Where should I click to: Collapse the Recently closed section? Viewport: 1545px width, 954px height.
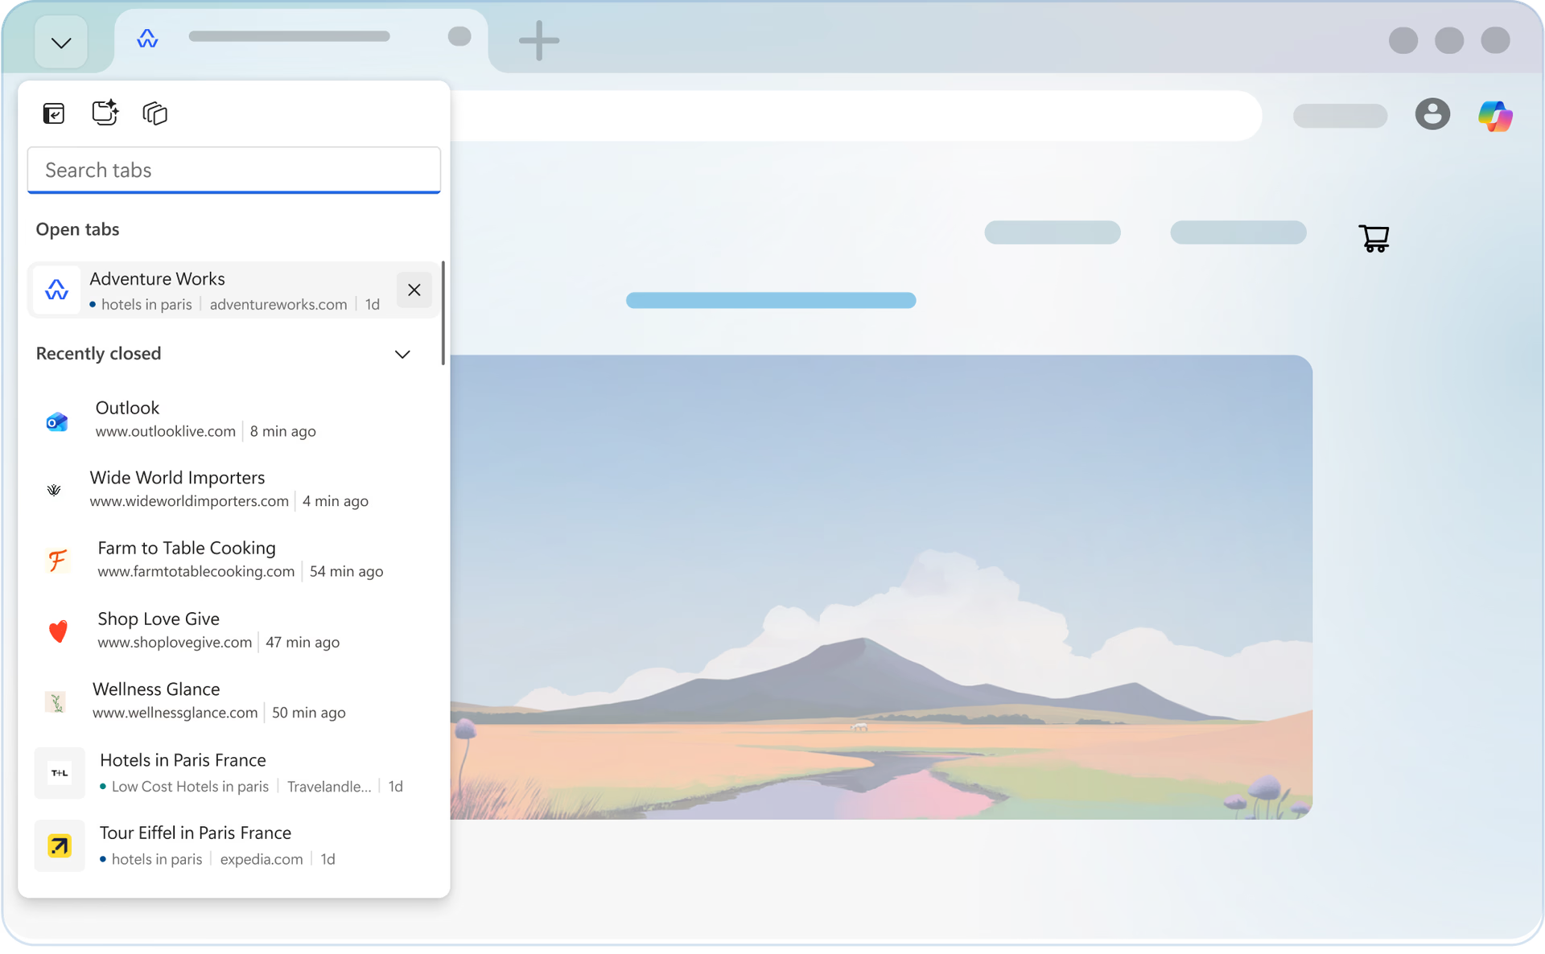pyautogui.click(x=402, y=354)
